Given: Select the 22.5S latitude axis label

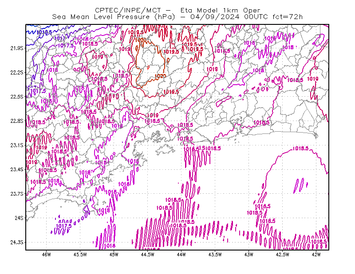Looking at the screenshot, I should (x=17, y=97).
